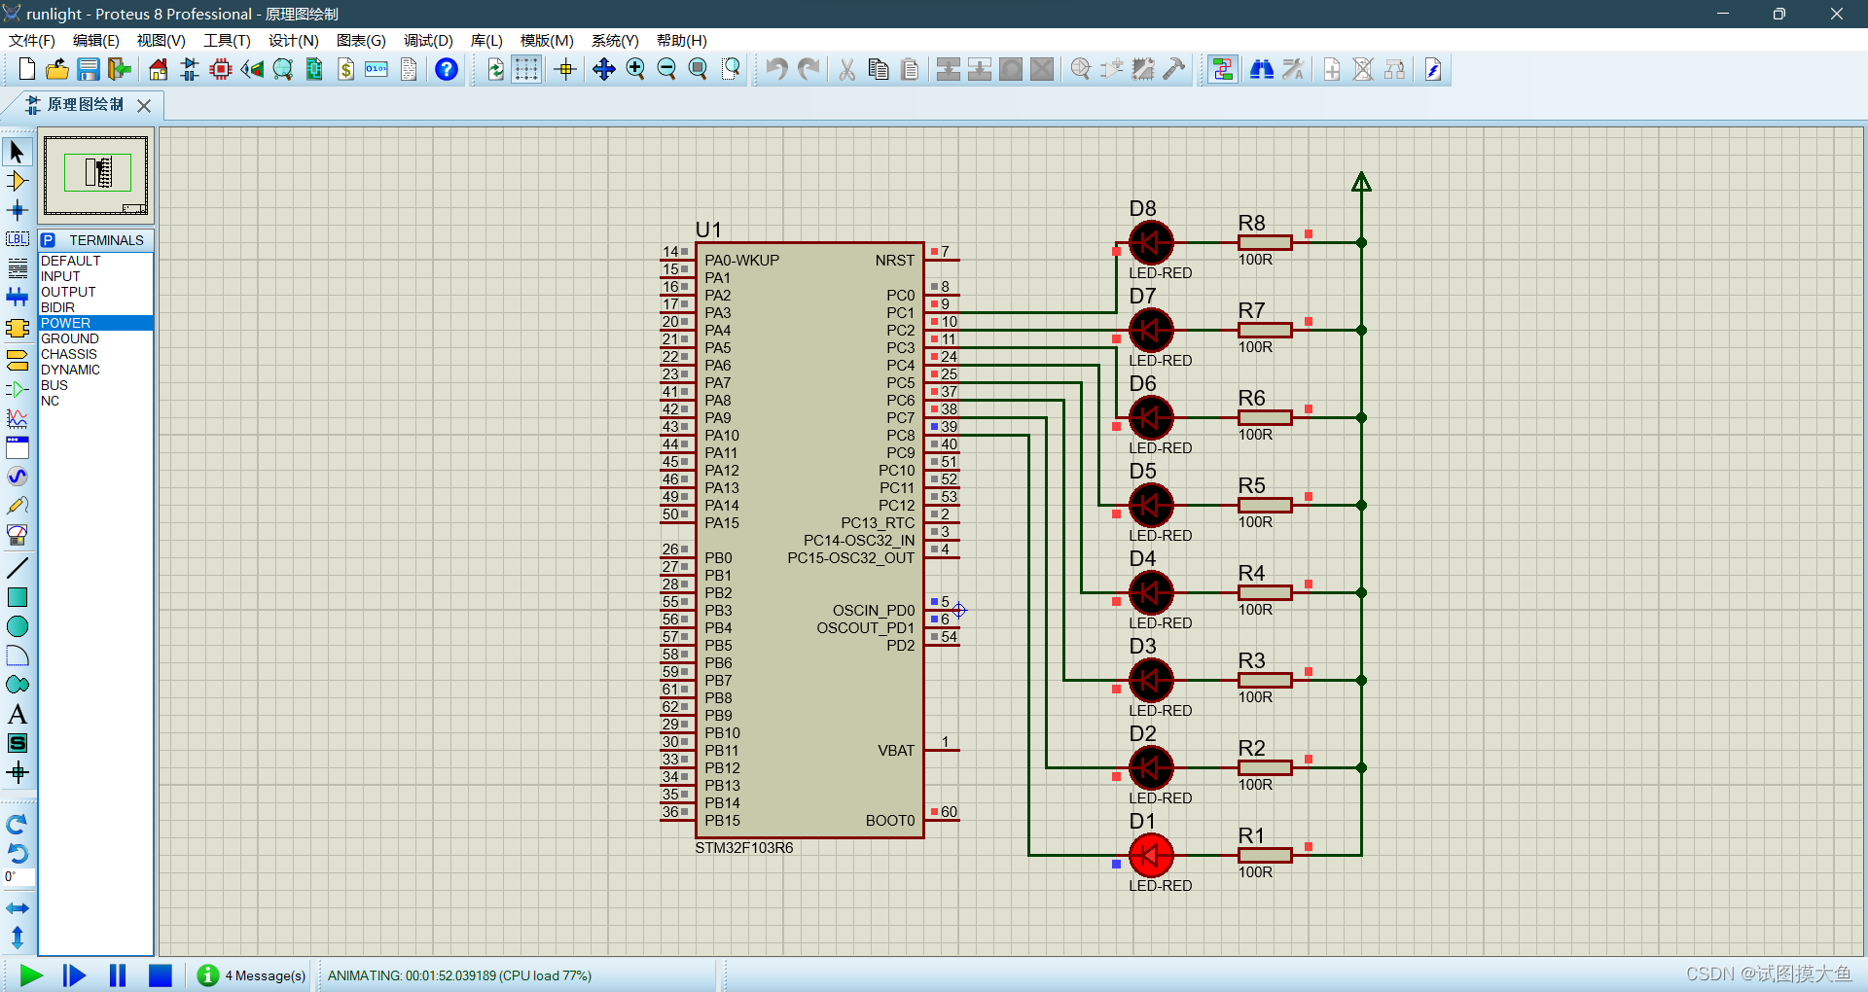
Task: Run electrical rules check via lightning icon
Action: (1432, 69)
